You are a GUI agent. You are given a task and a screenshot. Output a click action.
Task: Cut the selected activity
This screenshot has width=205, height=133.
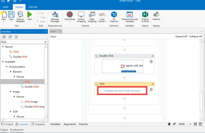41,13
